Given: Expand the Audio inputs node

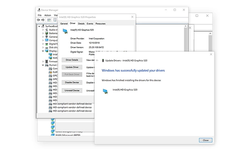Looking at the screenshot, I should (43, 30).
